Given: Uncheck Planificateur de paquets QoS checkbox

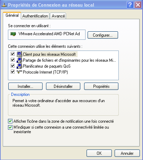Looking at the screenshot, I should pyautogui.click(x=12, y=66).
